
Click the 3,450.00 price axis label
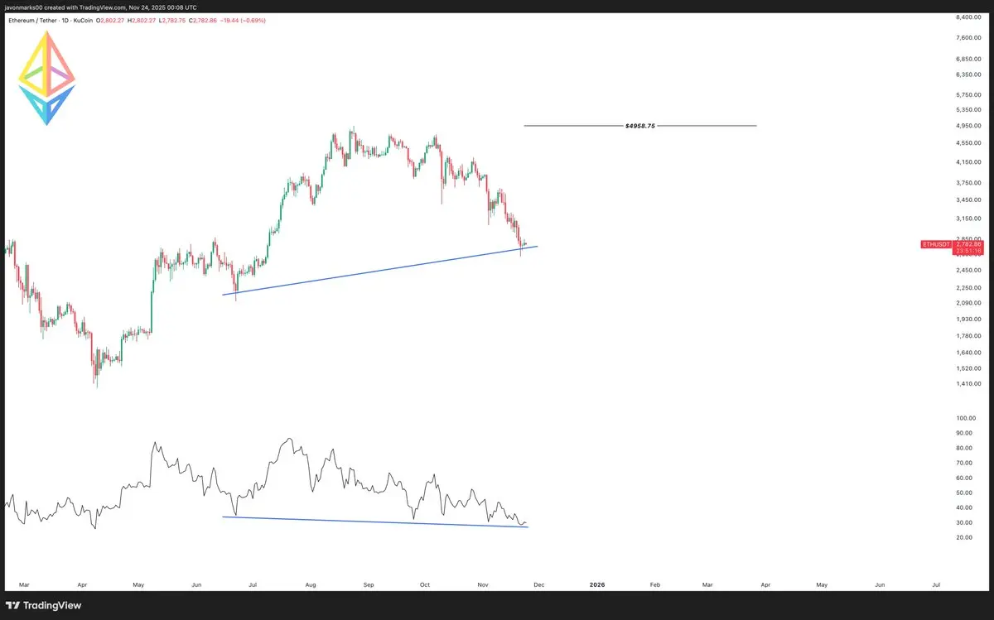point(968,200)
